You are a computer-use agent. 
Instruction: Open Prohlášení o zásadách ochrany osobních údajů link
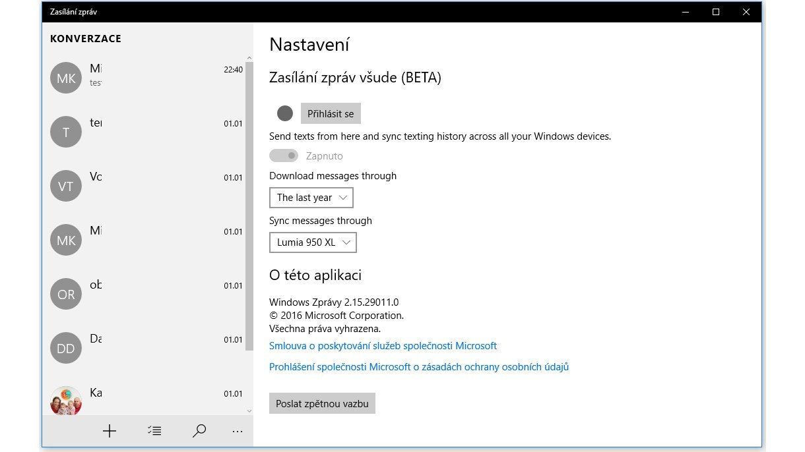point(419,366)
